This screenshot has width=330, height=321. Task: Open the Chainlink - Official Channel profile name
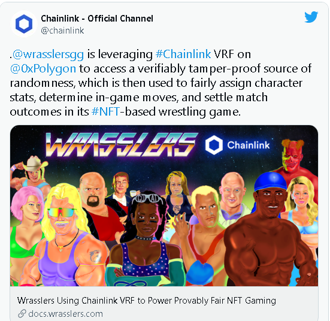point(97,19)
